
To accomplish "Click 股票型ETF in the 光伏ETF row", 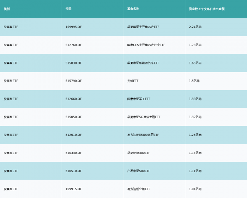I will (x=11, y=81).
